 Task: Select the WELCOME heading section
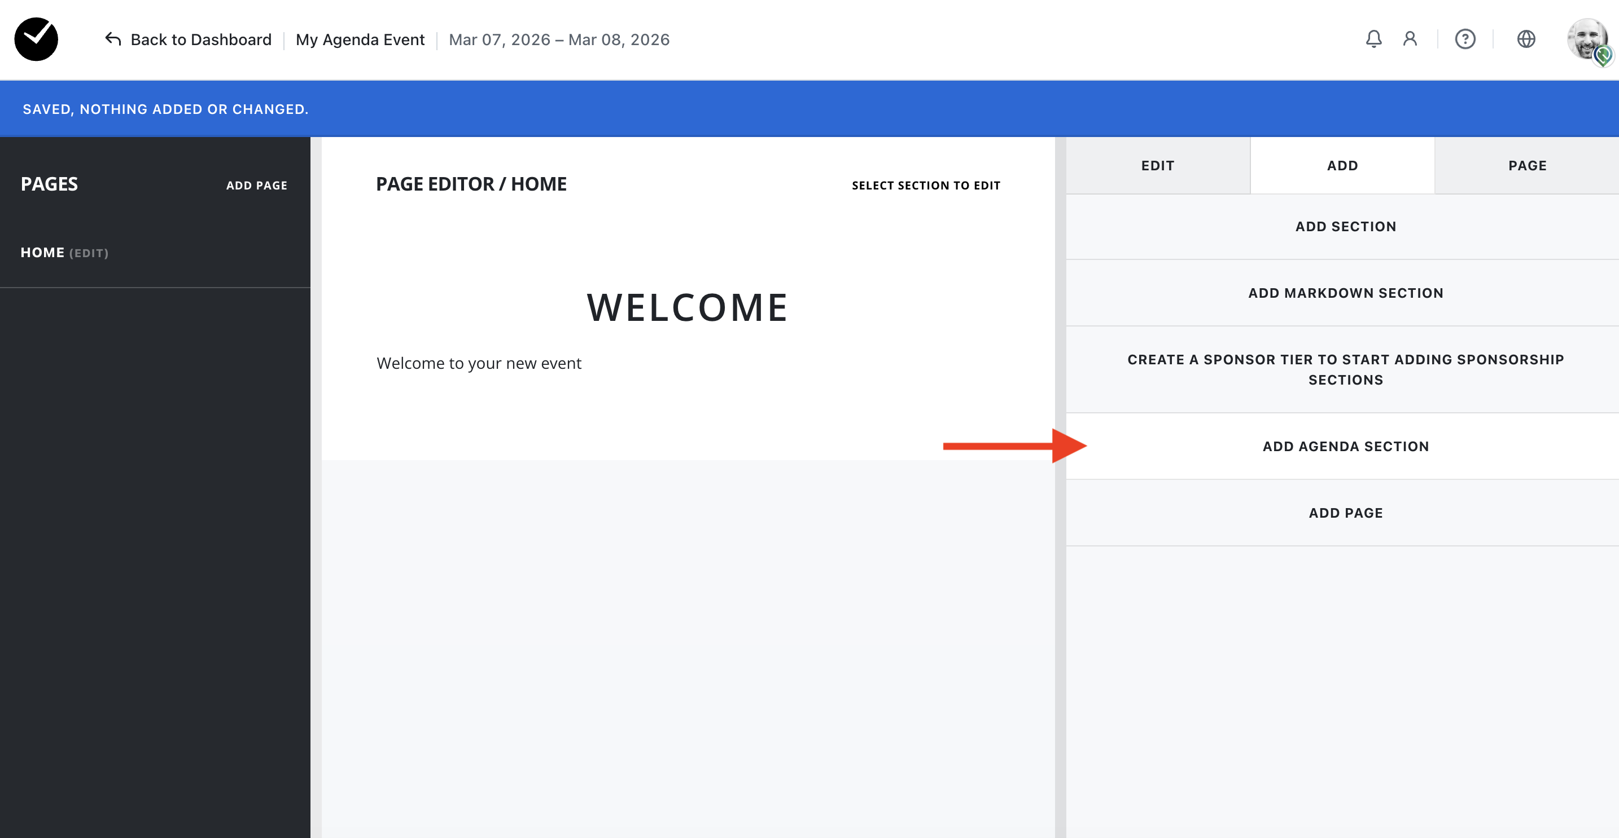point(687,307)
